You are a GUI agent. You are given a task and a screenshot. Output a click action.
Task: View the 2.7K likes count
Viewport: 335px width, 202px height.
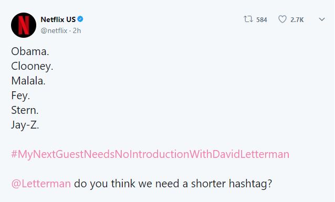(x=297, y=20)
